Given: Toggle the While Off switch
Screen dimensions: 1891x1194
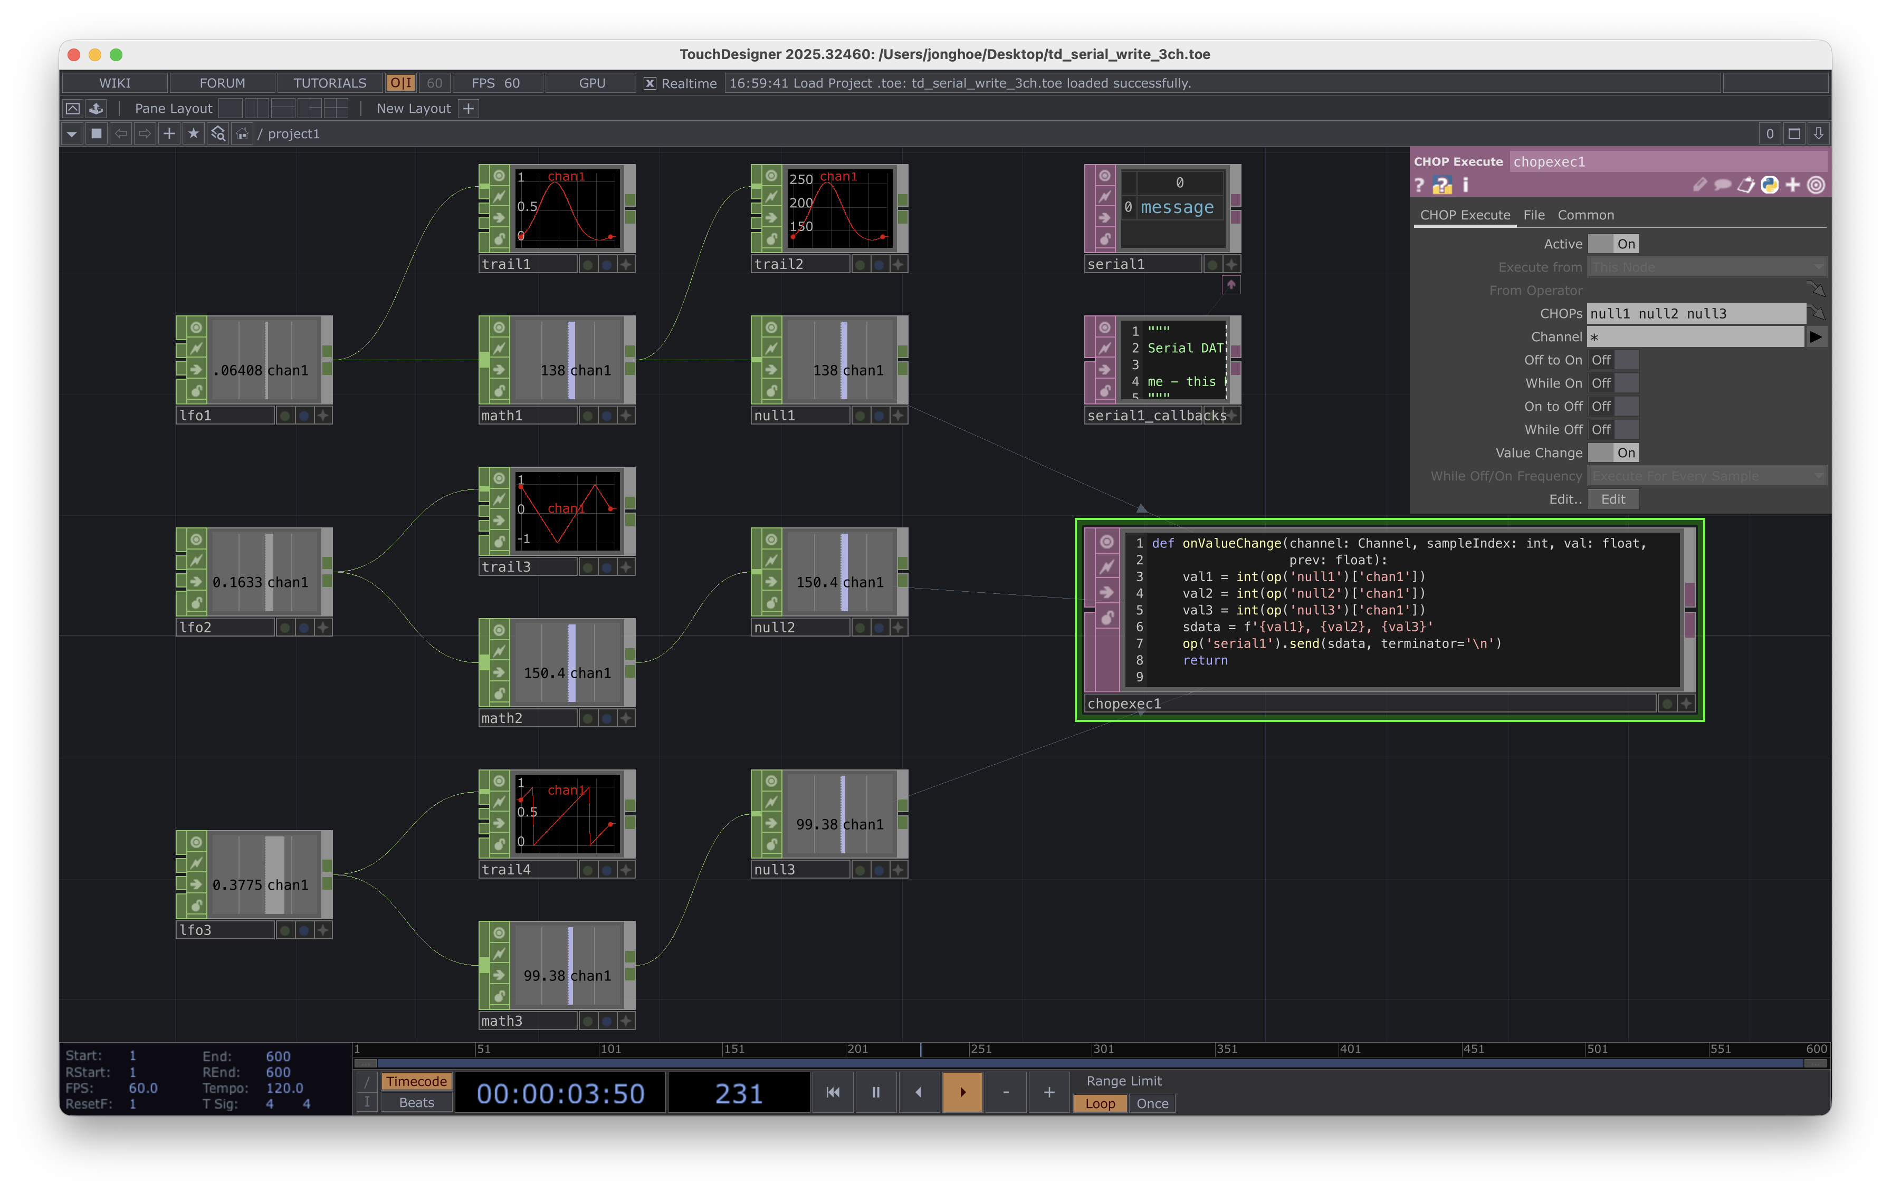Looking at the screenshot, I should 1613,429.
